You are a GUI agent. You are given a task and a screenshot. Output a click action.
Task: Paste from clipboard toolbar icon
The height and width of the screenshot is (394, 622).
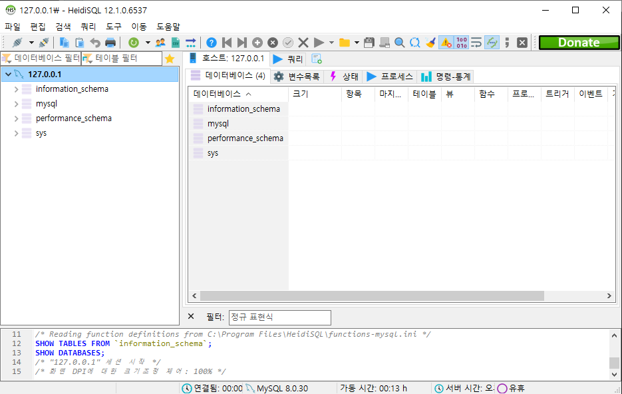click(x=80, y=43)
